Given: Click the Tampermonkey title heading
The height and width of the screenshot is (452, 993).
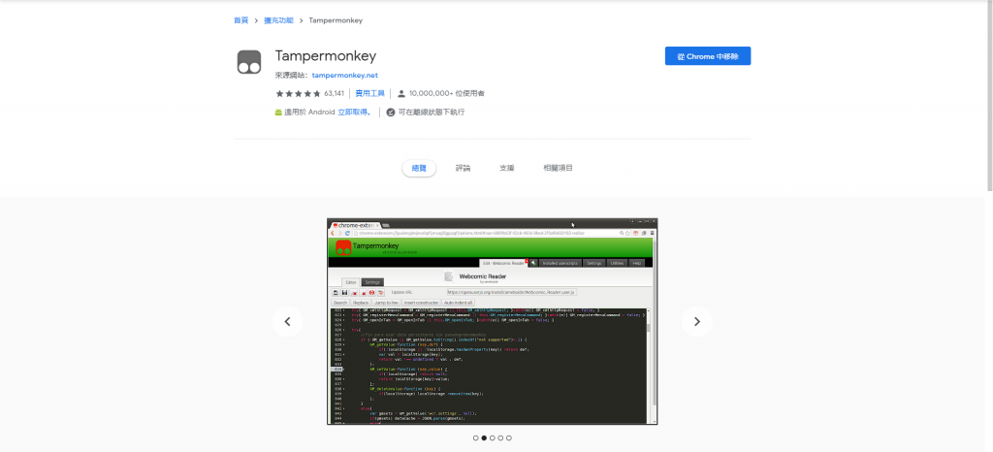Looking at the screenshot, I should (326, 56).
